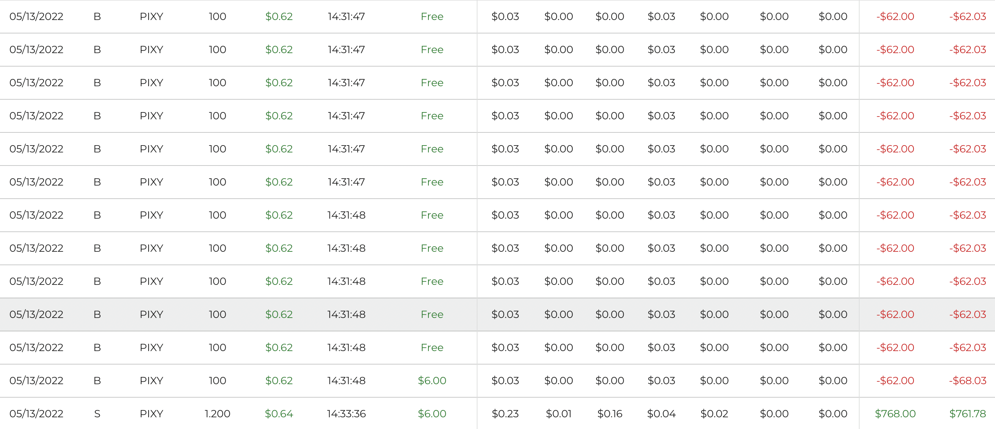Select the 14:33:36 time cell
The width and height of the screenshot is (995, 429).
coord(346,413)
